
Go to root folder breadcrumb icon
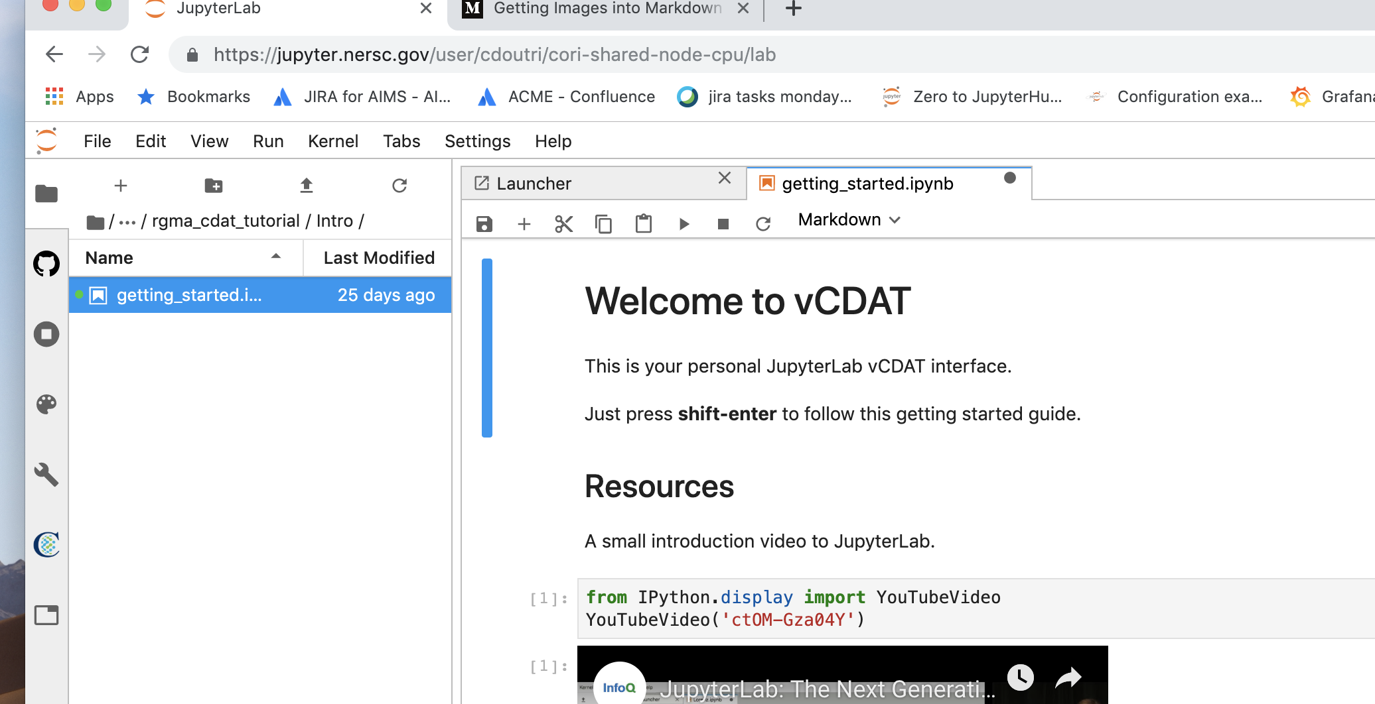(96, 221)
